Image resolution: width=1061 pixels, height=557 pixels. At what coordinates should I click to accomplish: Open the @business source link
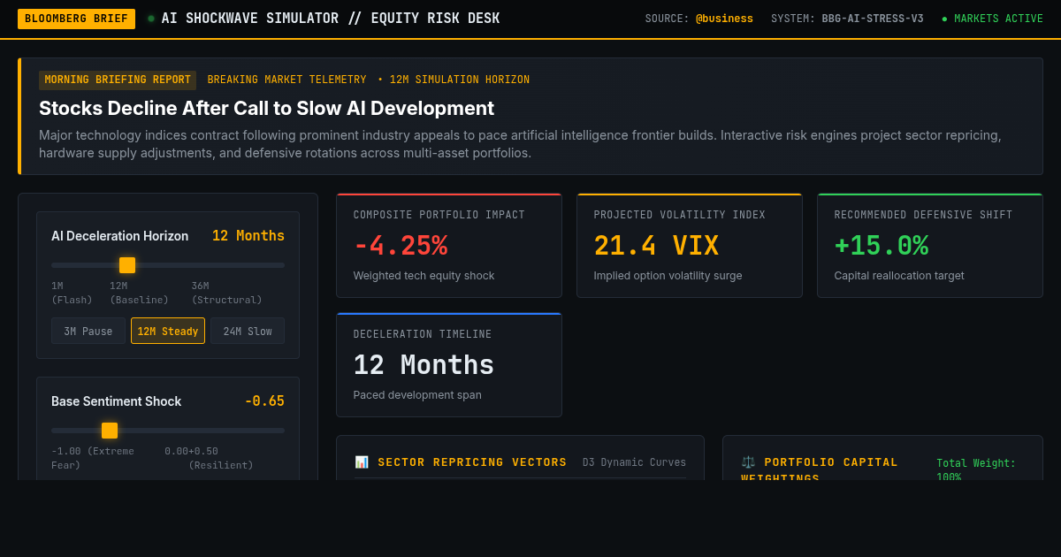coord(724,19)
